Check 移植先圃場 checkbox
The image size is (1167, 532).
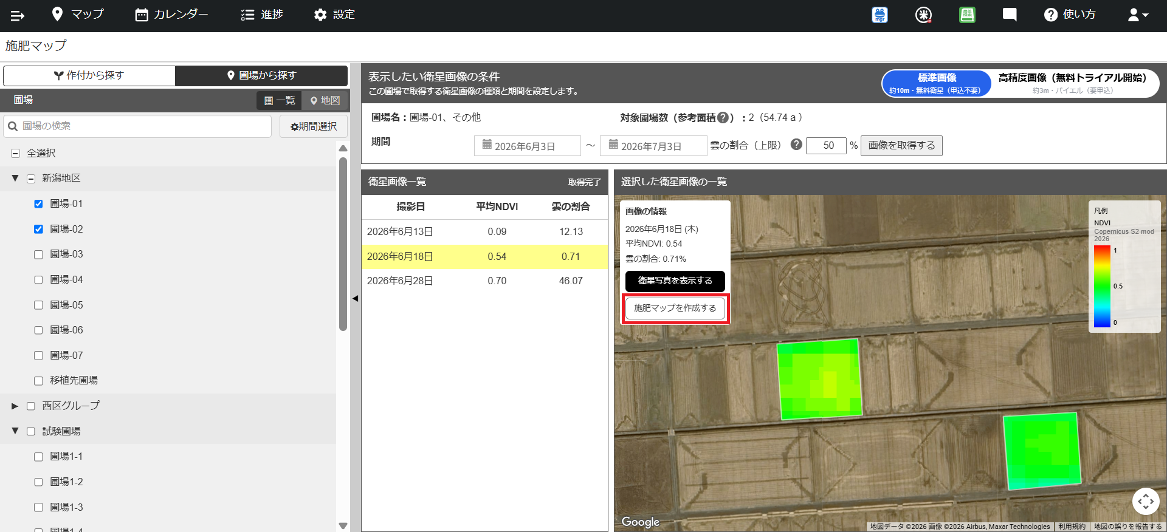pos(38,381)
